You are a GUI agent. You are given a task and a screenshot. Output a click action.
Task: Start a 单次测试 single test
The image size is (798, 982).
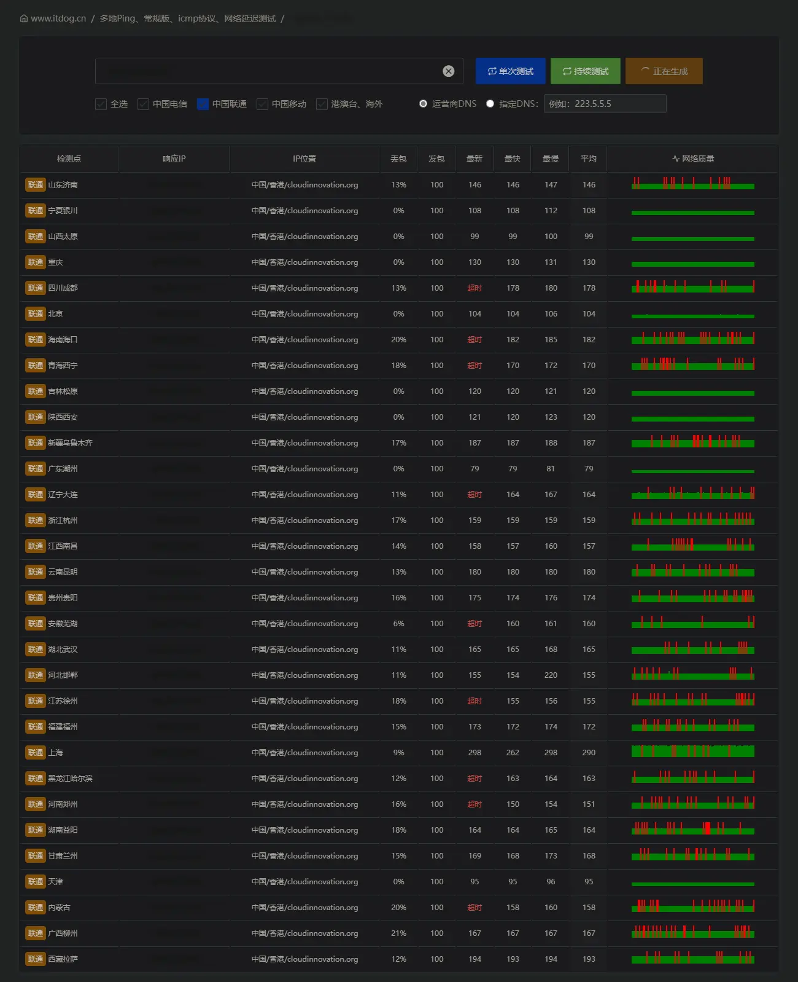(x=511, y=71)
